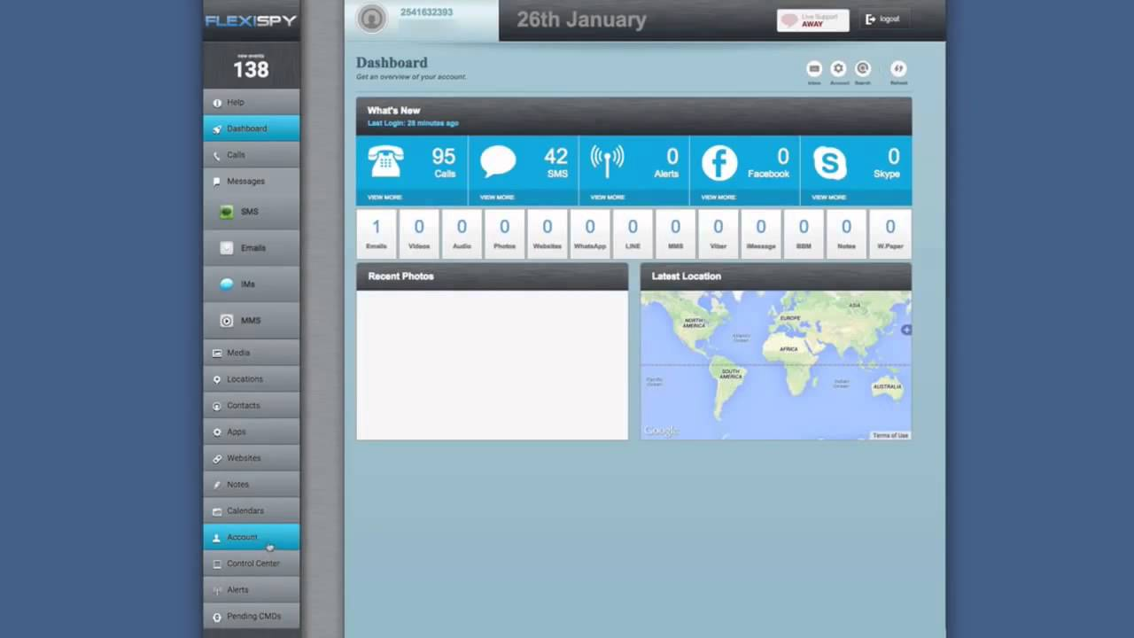Open the Account gear icon at top right

(x=838, y=69)
